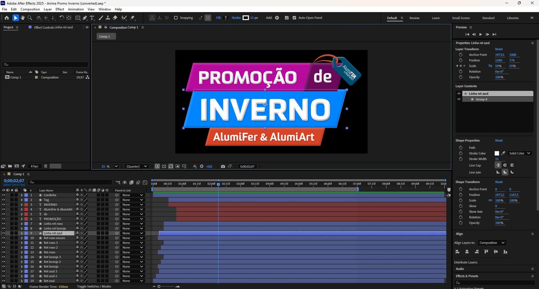The width and height of the screenshot is (539, 289).
Task: Click stopwatch for Position in Layer Transform
Action: pos(461,60)
